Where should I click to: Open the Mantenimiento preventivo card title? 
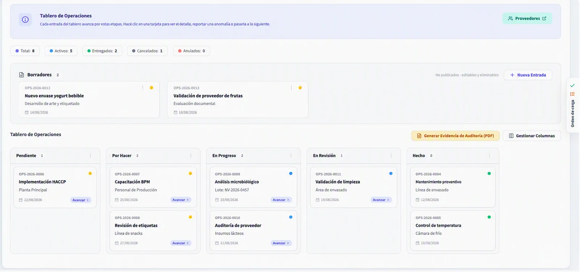coord(438,182)
